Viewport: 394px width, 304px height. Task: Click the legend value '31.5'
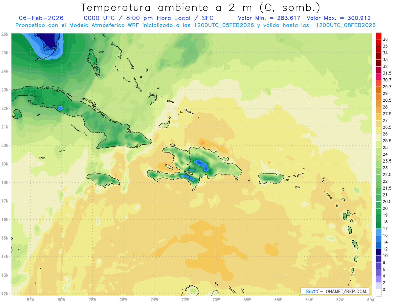(x=387, y=73)
